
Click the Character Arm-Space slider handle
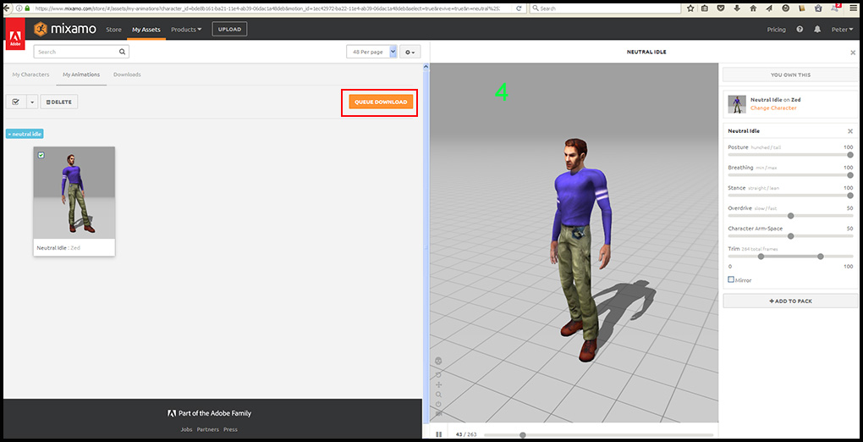[x=791, y=236]
